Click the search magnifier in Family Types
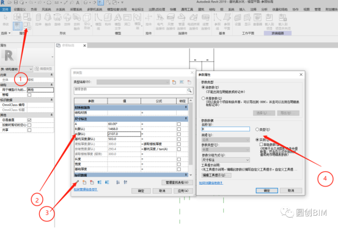338x228 pixels. (189, 90)
